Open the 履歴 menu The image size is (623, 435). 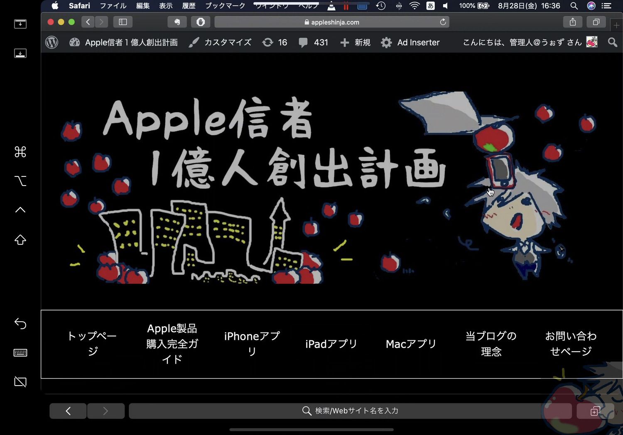[x=189, y=6]
